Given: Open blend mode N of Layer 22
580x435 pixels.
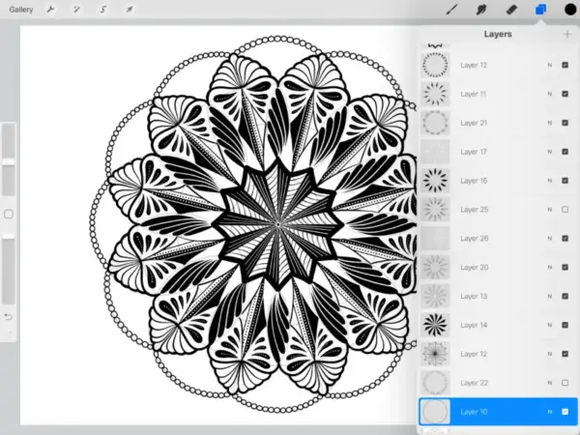Looking at the screenshot, I should 550,383.
